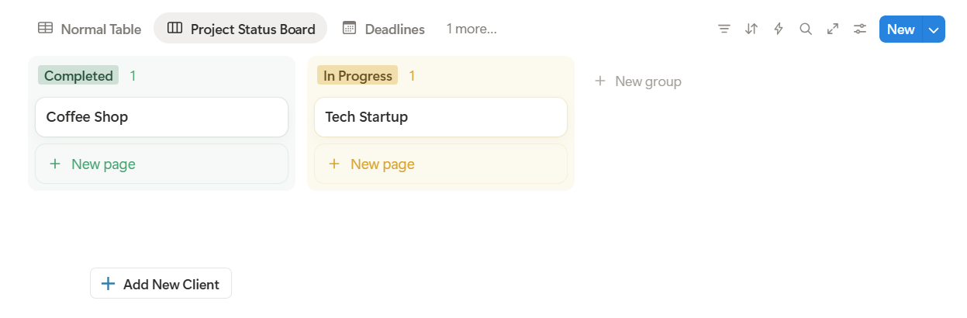
Task: Add New page under Completed column
Action: click(161, 164)
